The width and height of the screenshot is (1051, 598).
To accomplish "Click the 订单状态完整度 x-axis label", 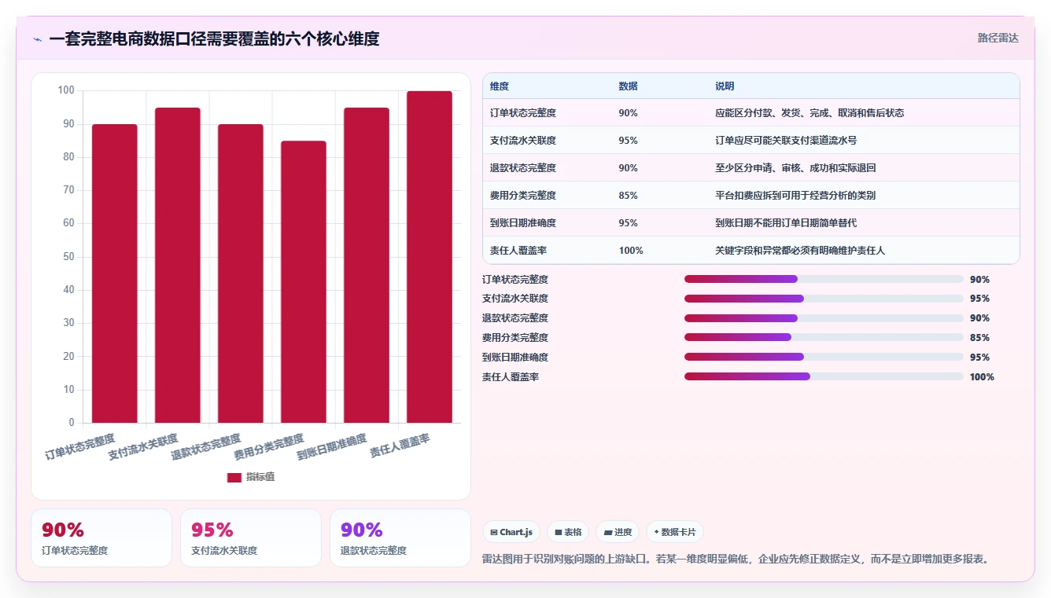I will [x=80, y=446].
